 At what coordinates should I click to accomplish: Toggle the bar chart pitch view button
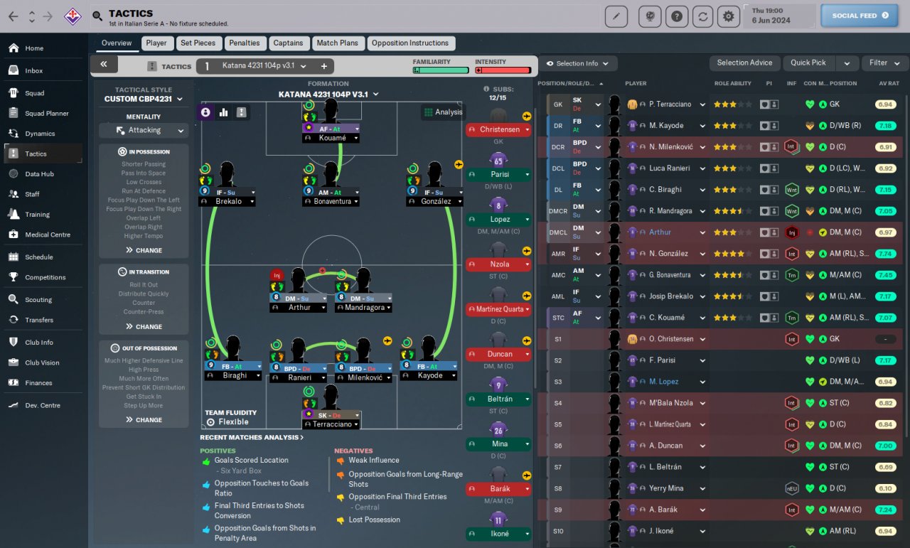click(223, 112)
